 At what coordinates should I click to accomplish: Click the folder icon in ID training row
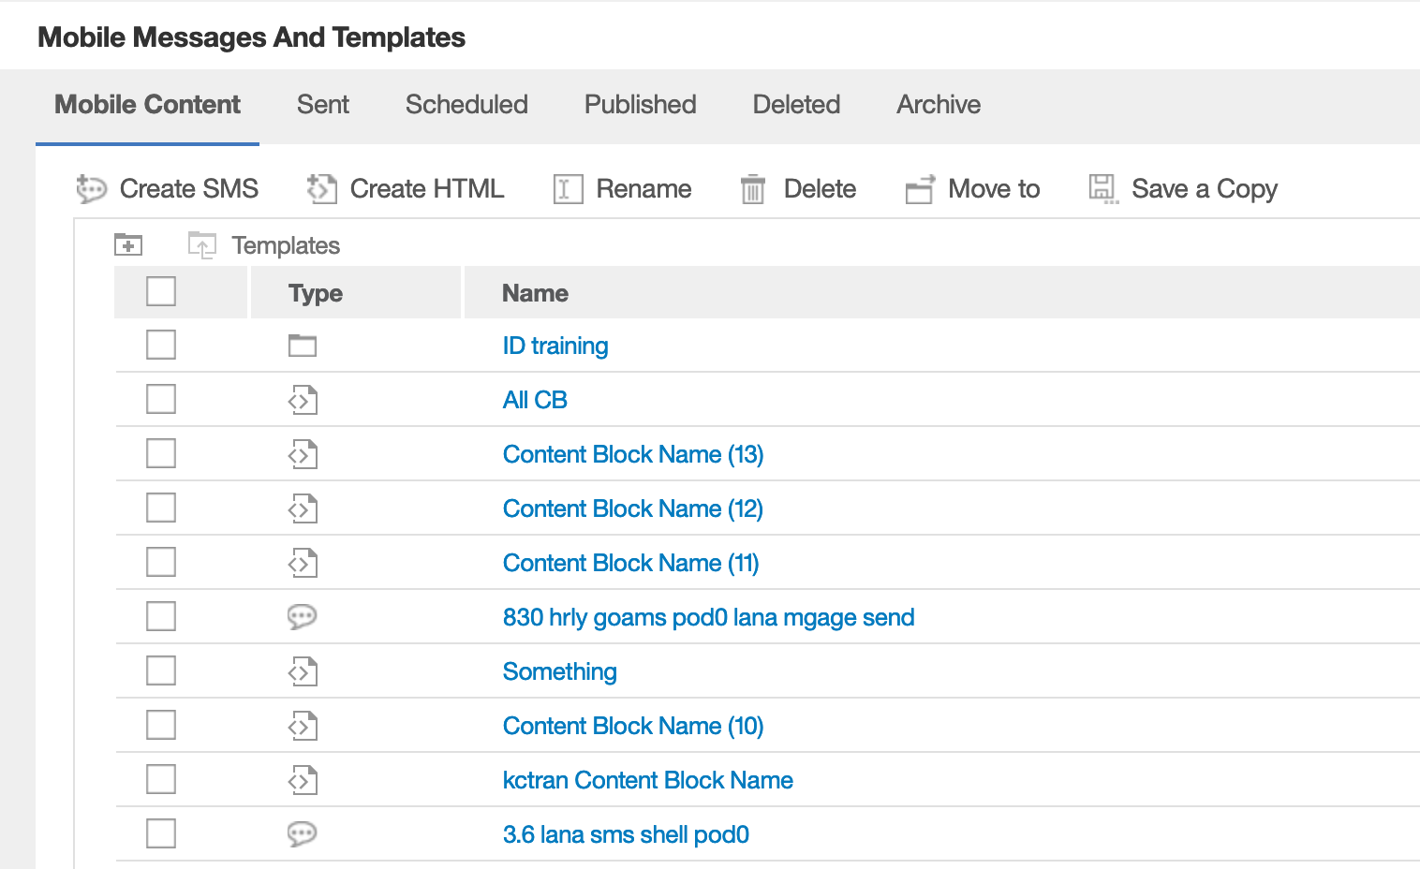(x=303, y=346)
